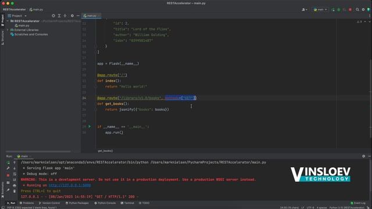Click the red Stop icon in Run panel
This screenshot has width=372, height=209.
click(x=8, y=175)
